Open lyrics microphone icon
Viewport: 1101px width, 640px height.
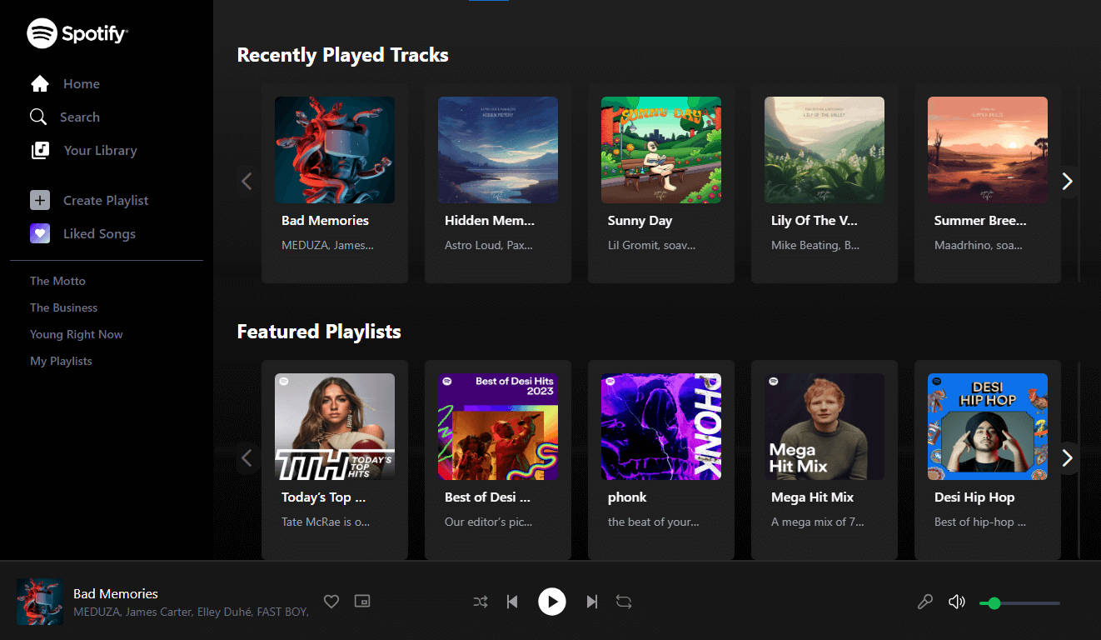(924, 602)
